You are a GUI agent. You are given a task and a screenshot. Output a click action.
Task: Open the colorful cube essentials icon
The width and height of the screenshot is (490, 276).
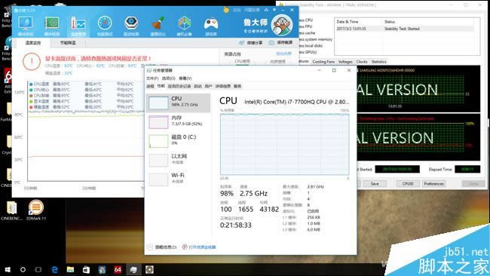(x=185, y=23)
